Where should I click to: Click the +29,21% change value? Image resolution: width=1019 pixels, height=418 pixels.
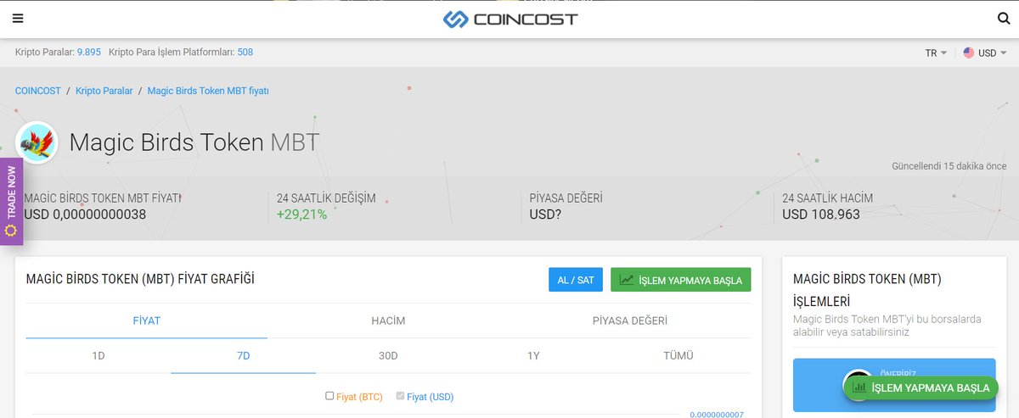(x=301, y=215)
